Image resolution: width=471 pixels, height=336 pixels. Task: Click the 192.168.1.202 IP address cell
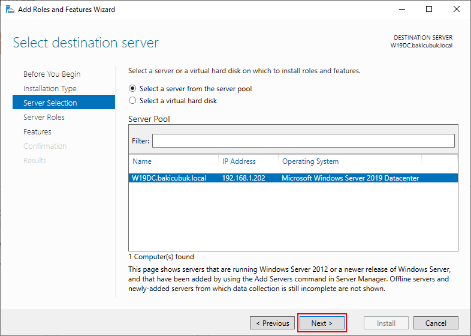point(244,178)
